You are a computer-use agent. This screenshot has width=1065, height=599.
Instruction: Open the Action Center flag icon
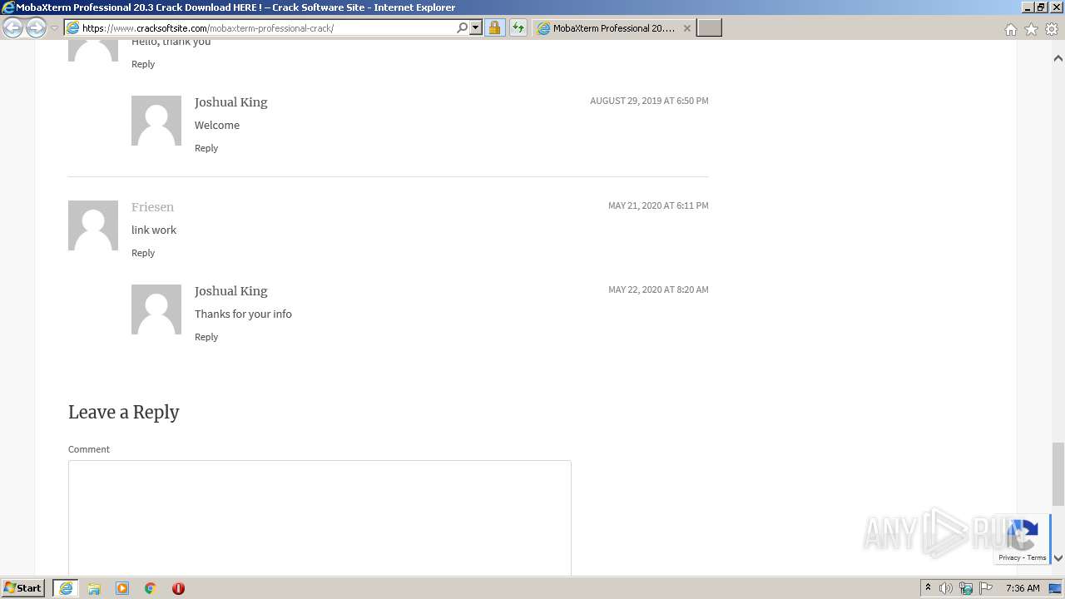coord(986,588)
